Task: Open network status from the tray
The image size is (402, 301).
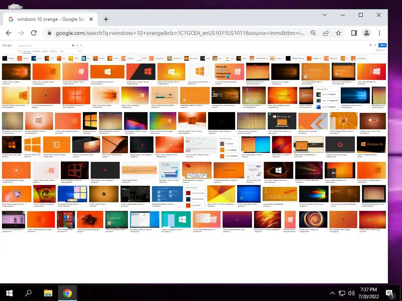Action: 342,293
